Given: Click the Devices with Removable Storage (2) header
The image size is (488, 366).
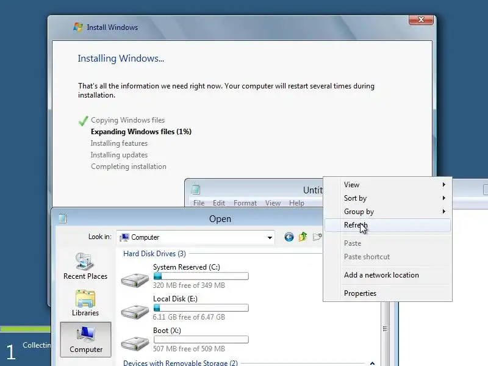Looking at the screenshot, I should point(180,363).
